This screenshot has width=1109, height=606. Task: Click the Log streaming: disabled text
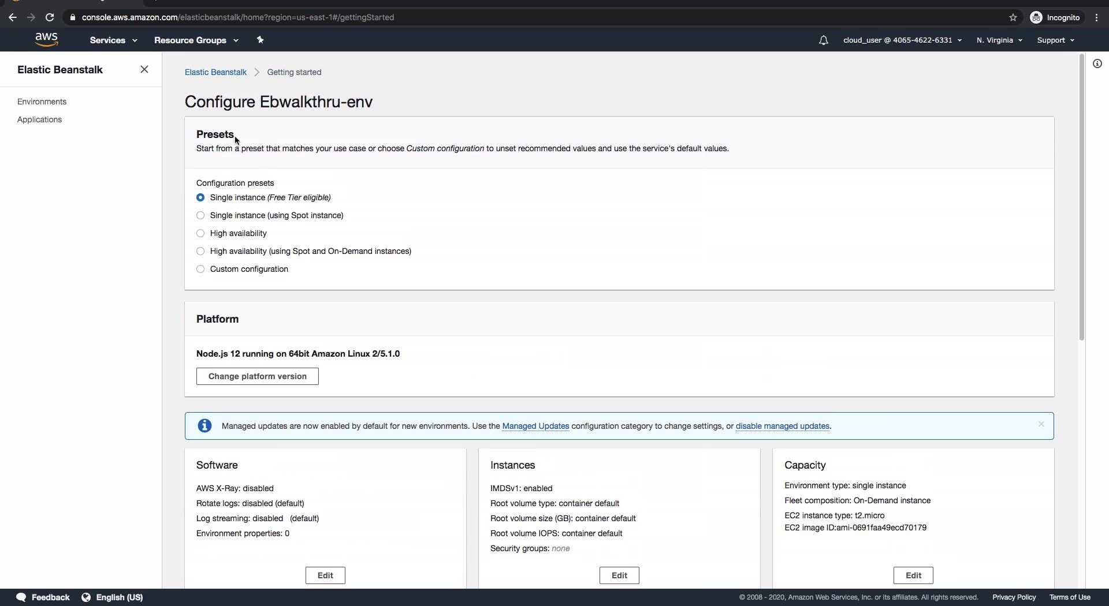tap(258, 518)
